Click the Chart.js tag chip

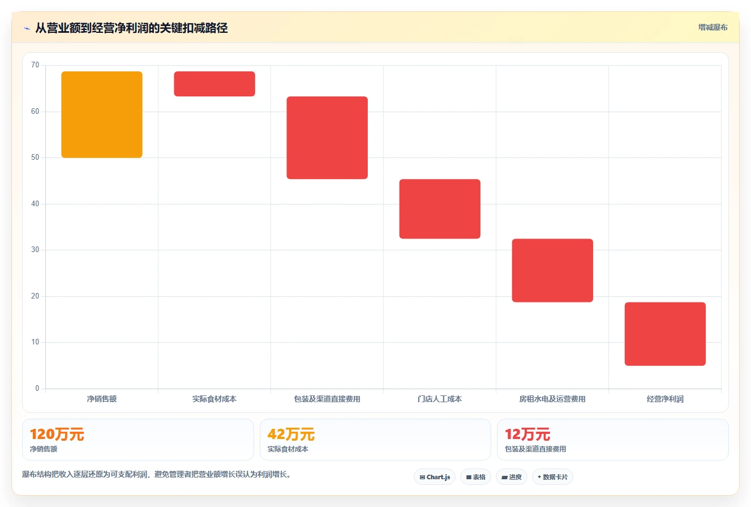coord(435,477)
